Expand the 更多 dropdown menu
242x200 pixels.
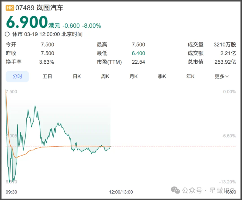[x=222, y=76]
